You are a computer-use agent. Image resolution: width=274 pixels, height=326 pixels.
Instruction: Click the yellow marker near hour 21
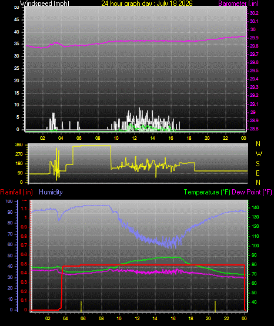point(215,306)
